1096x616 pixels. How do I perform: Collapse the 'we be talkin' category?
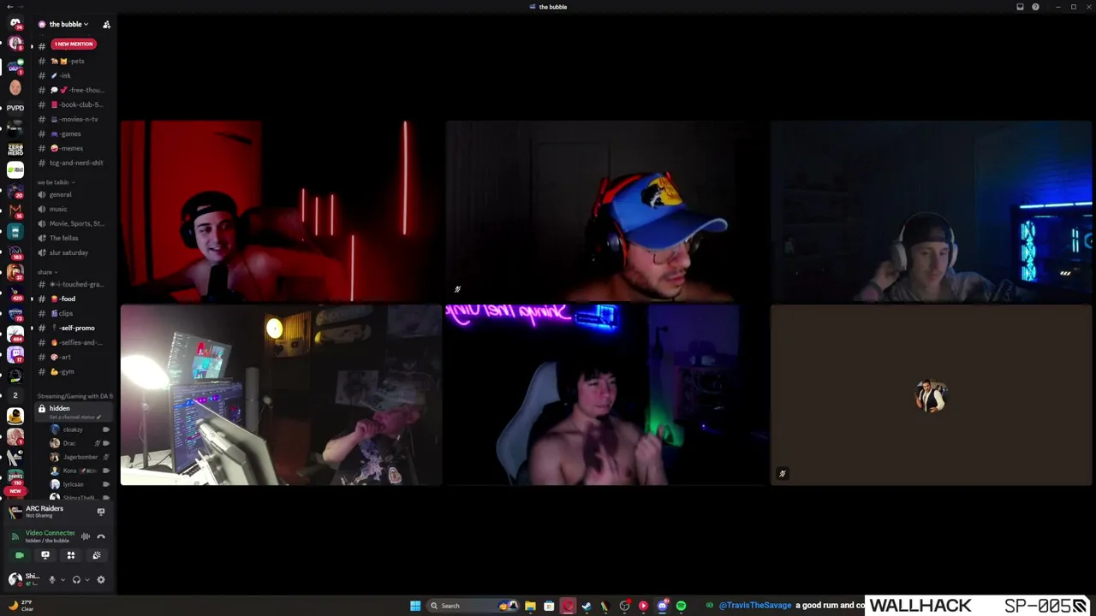pyautogui.click(x=55, y=182)
